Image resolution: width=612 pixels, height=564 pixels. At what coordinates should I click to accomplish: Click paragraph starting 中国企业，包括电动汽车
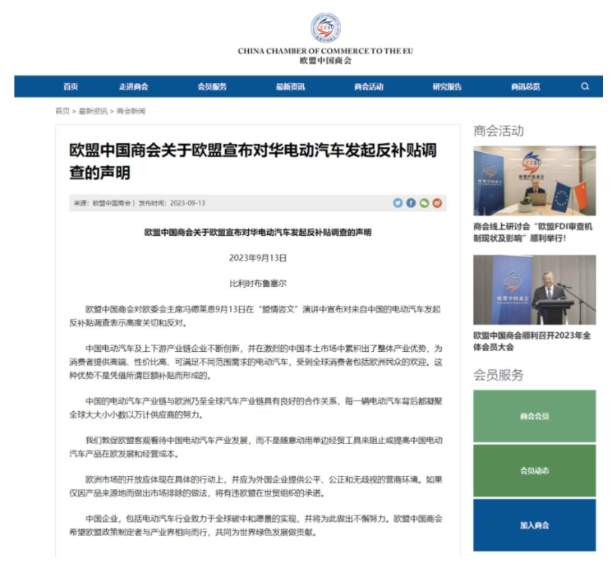tap(256, 525)
